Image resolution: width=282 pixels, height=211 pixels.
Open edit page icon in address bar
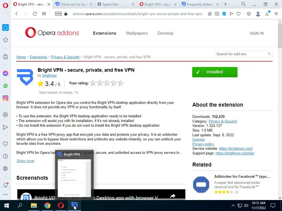[x=210, y=14]
